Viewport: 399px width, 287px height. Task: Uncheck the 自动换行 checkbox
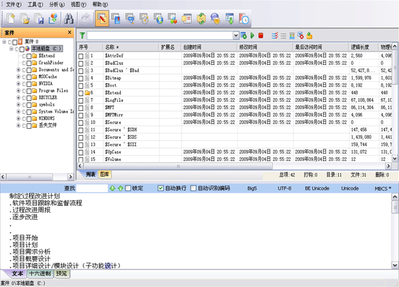click(160, 188)
